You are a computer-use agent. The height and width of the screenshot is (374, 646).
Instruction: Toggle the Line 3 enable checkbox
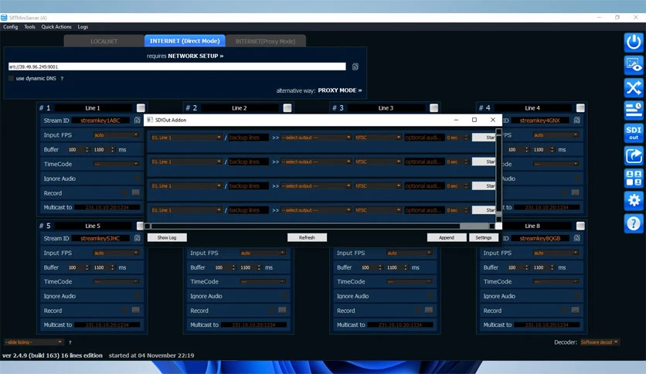433,108
